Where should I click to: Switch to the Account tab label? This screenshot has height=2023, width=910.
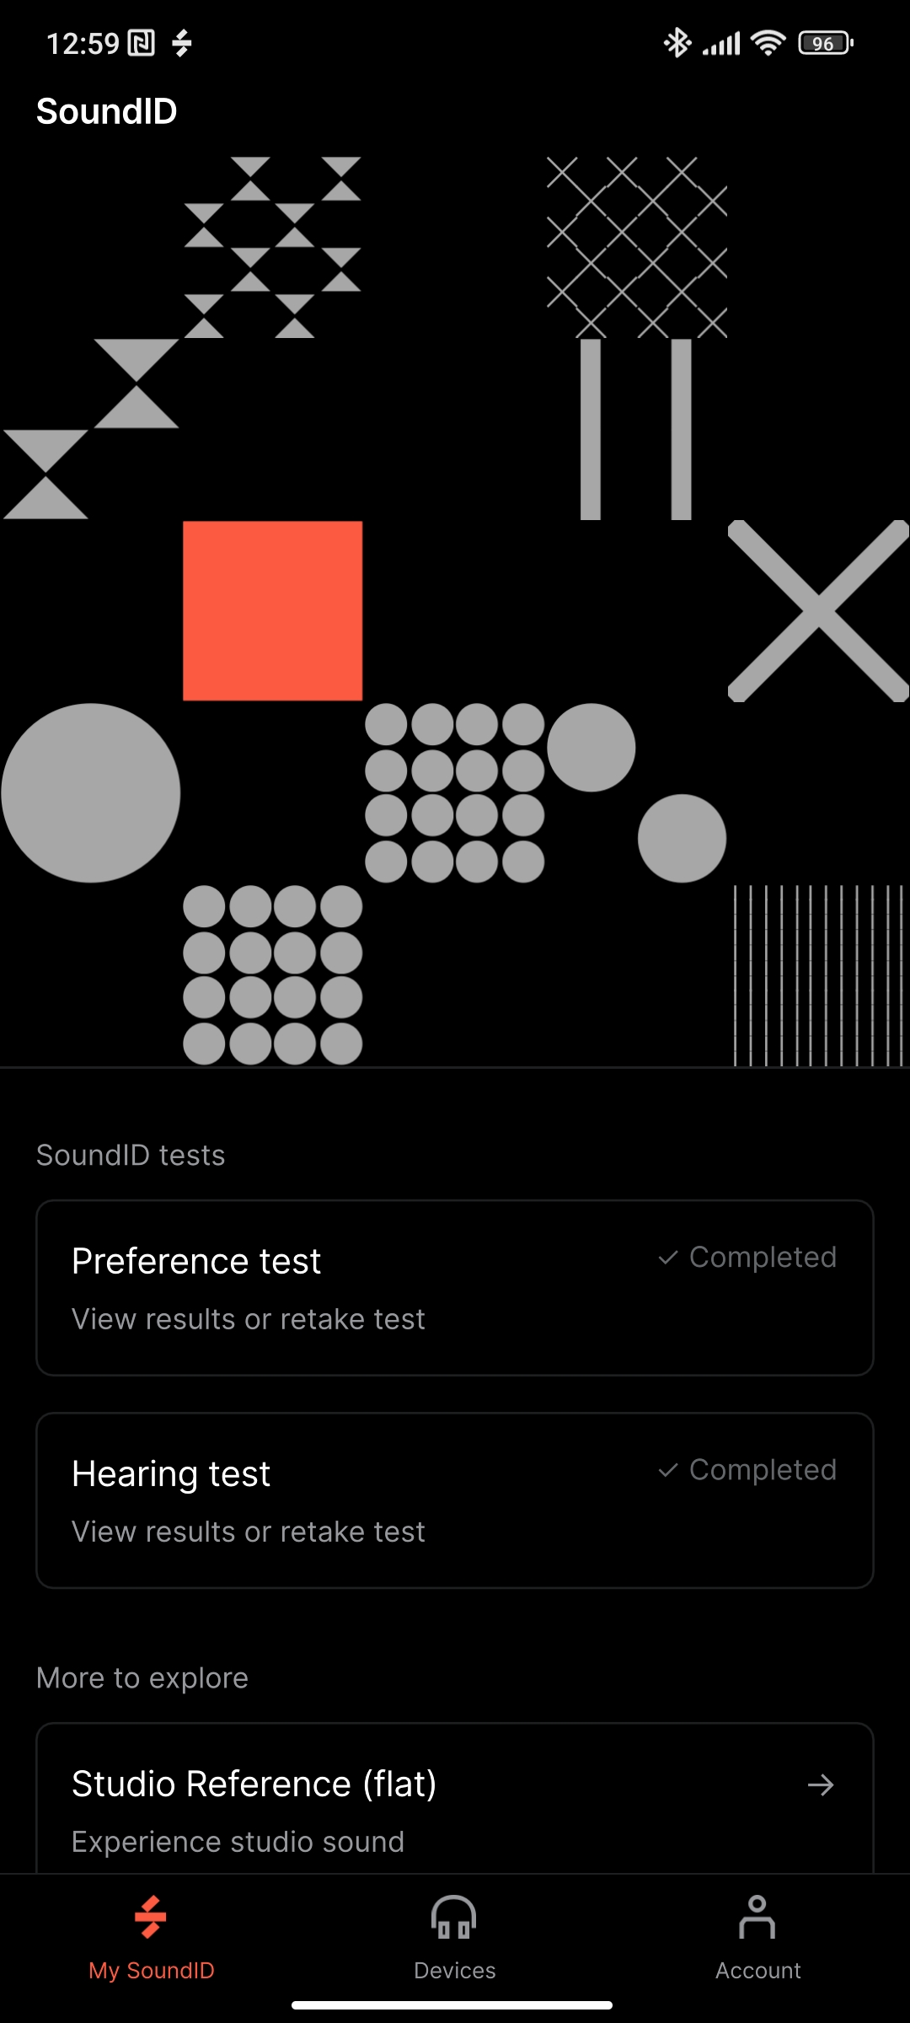[x=757, y=1971]
